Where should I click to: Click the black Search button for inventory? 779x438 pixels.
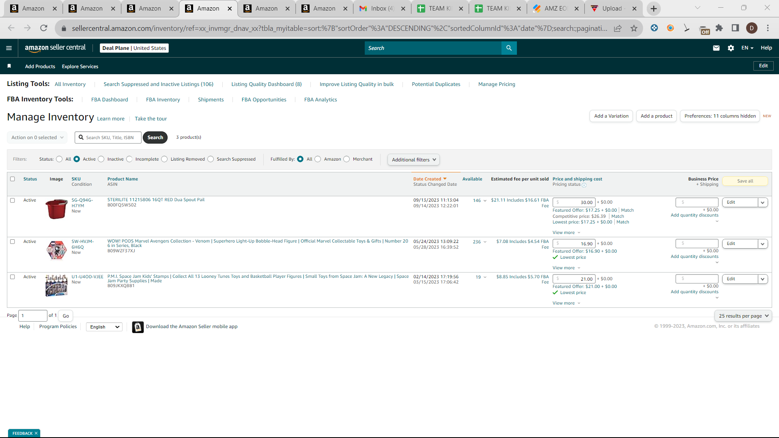[155, 137]
